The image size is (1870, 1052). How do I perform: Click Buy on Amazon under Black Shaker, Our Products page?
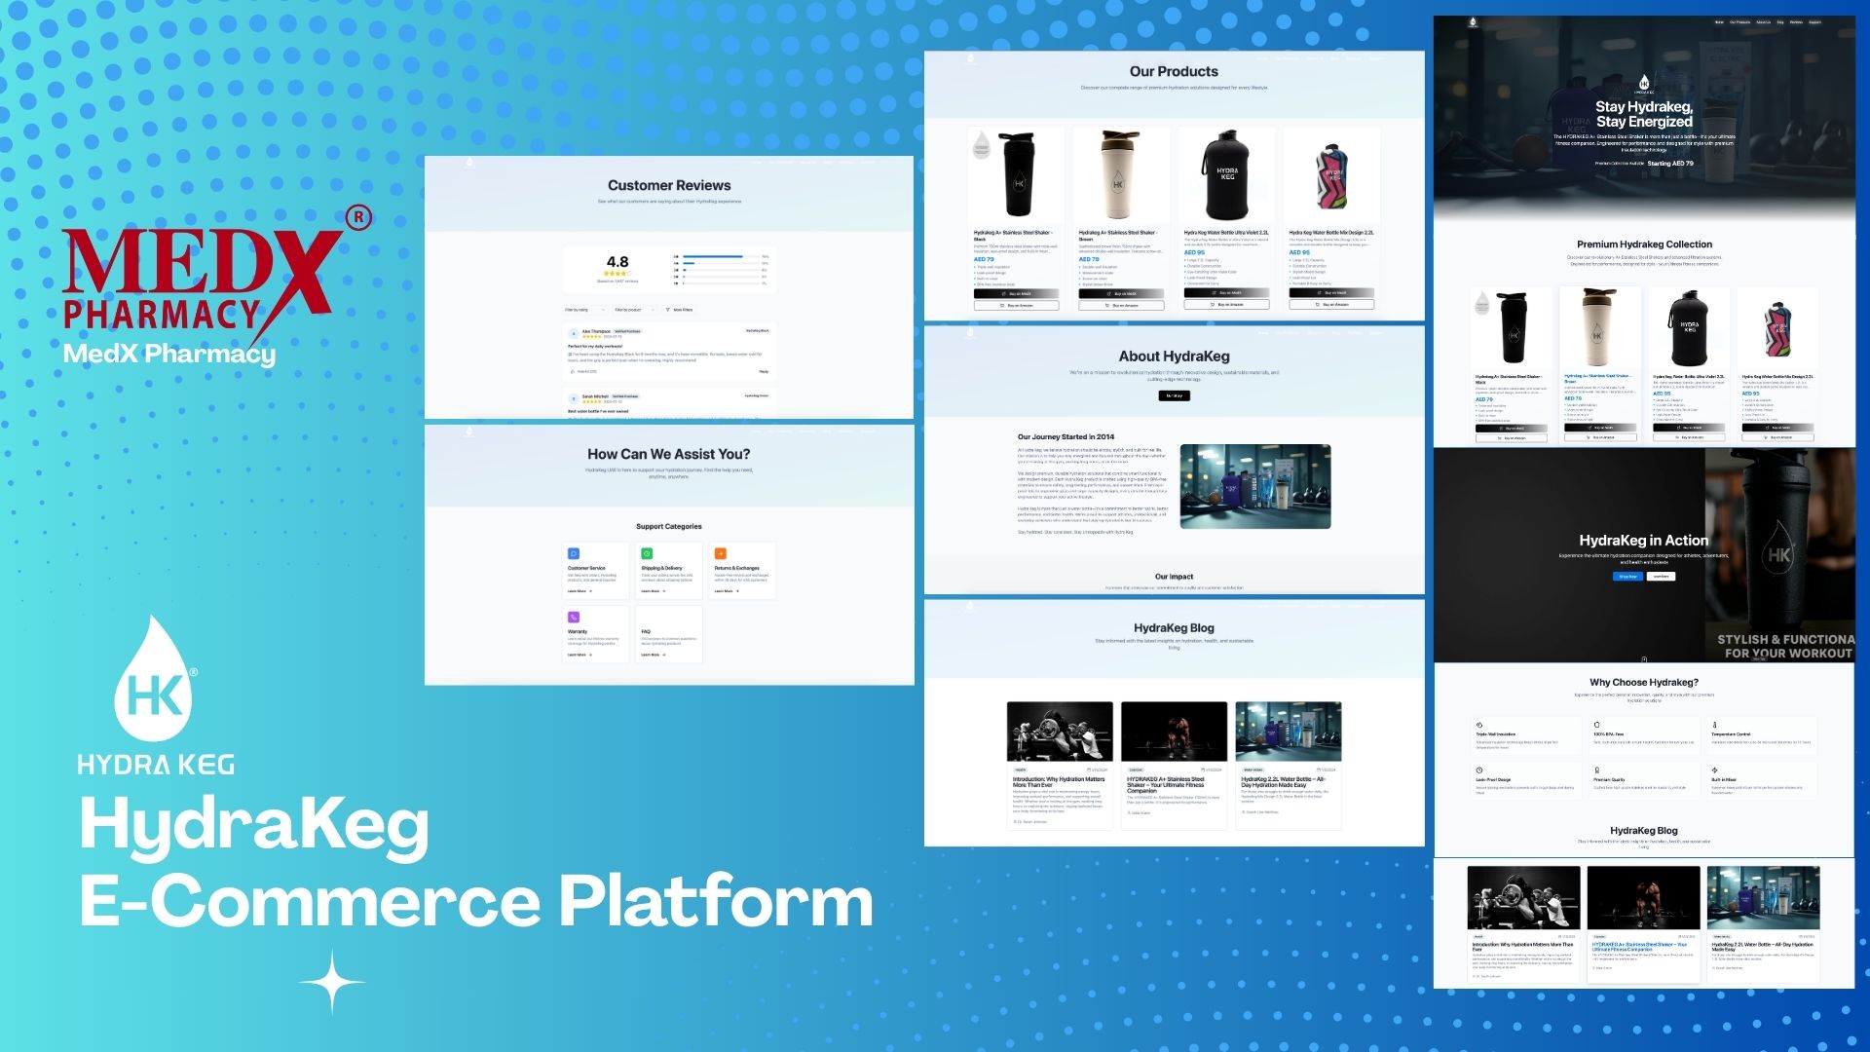tap(1016, 305)
